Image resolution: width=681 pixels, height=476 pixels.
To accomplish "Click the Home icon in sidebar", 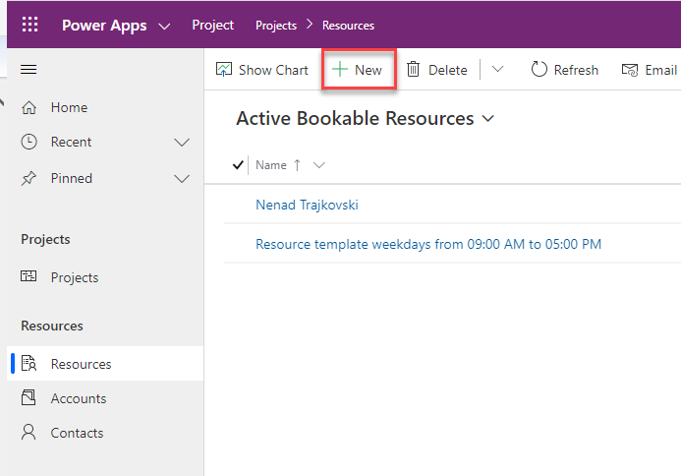I will [x=29, y=107].
